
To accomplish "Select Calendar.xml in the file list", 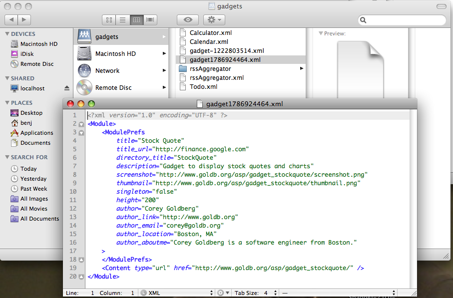I will [x=209, y=42].
